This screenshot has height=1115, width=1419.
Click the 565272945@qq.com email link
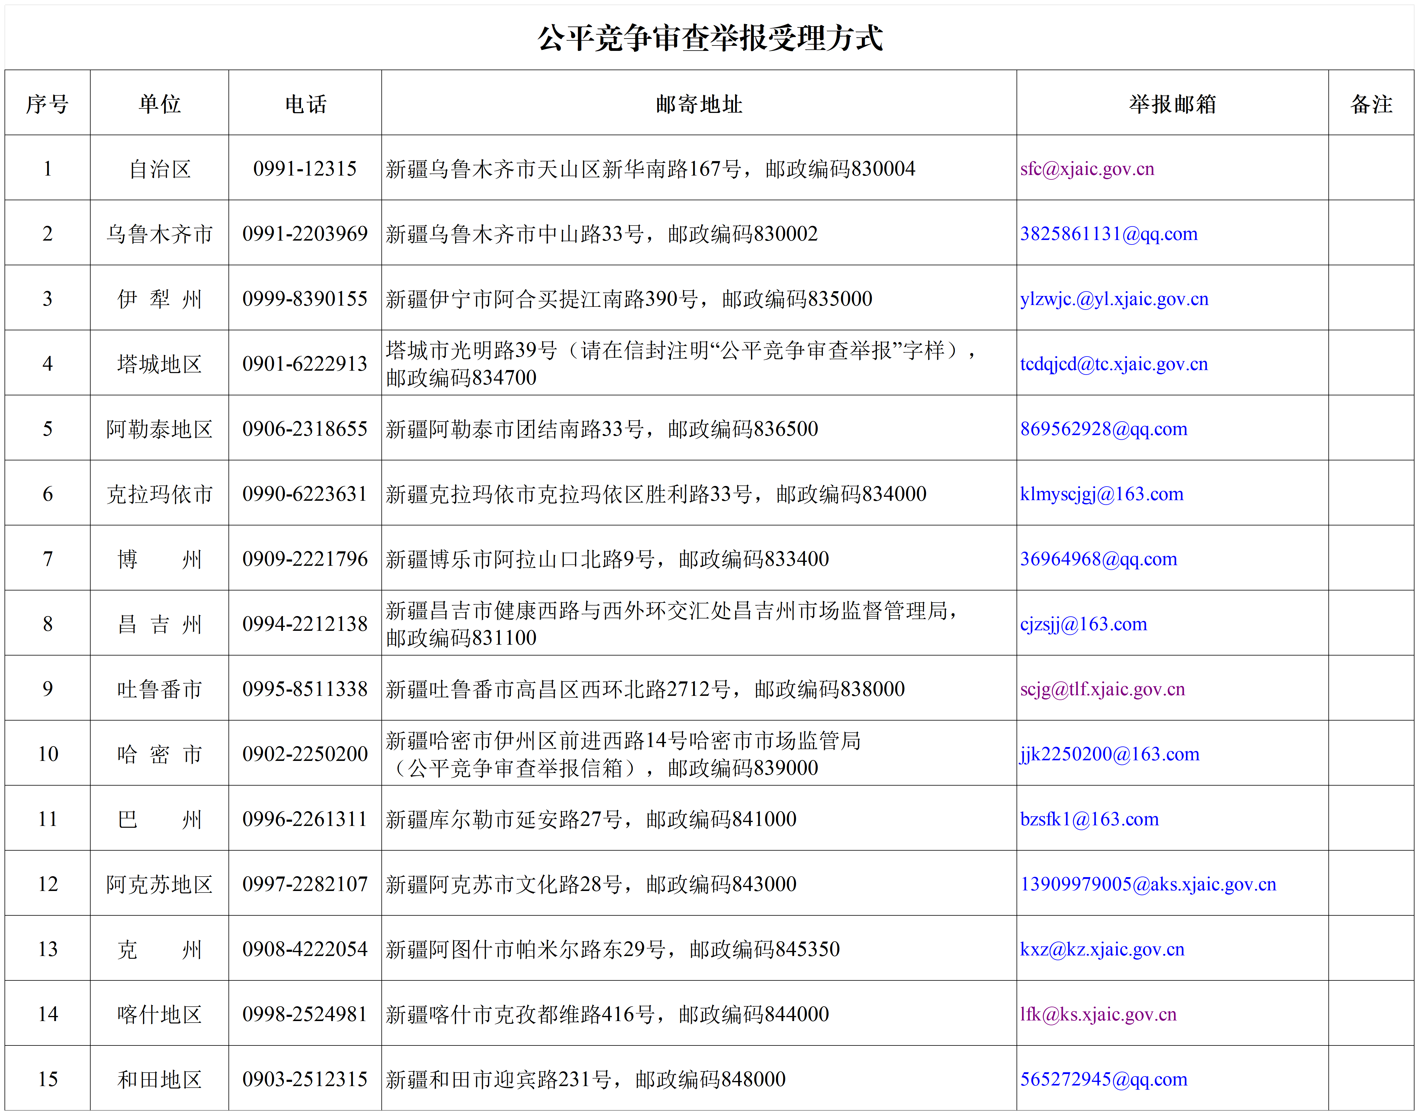[1103, 1079]
